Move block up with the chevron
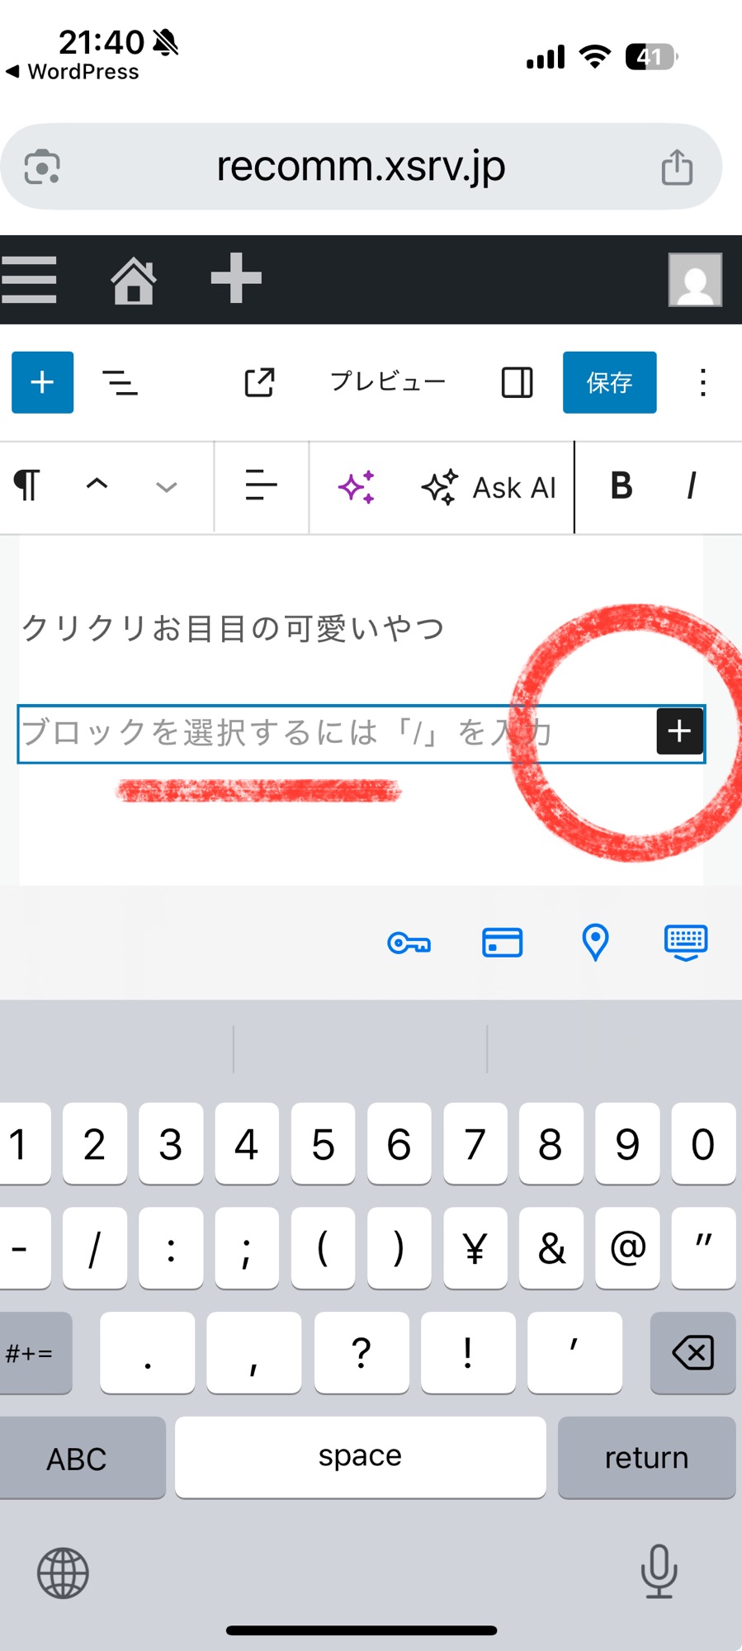This screenshot has width=742, height=1651. click(x=97, y=485)
